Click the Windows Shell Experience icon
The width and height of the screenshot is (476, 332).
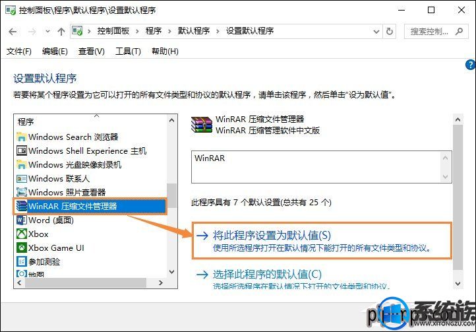[x=22, y=150]
